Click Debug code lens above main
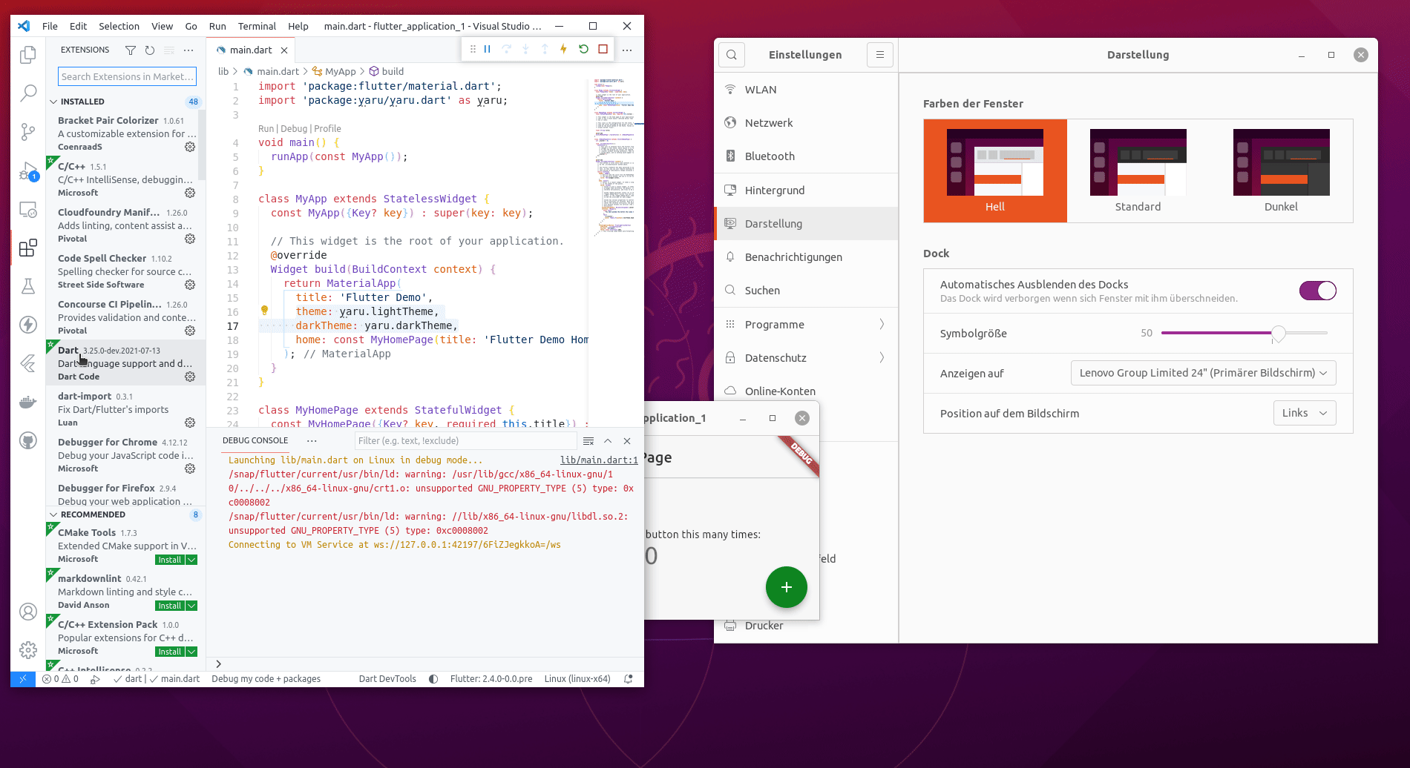Image resolution: width=1410 pixels, height=768 pixels. click(x=294, y=128)
